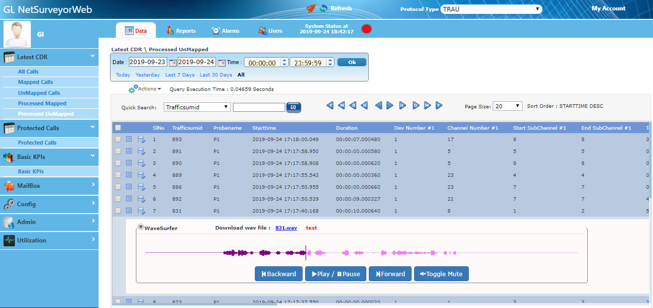Jump forward one month with the M arrow
Screen dimensions: 653x308
click(x=427, y=105)
